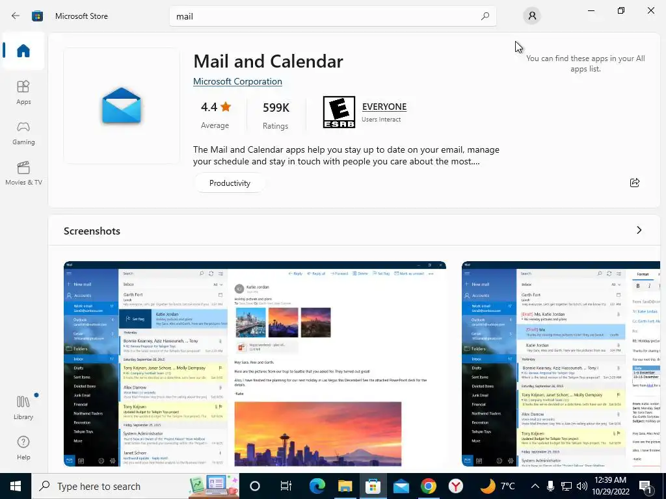Open the Windows Start menu
666x499 pixels.
click(16, 486)
